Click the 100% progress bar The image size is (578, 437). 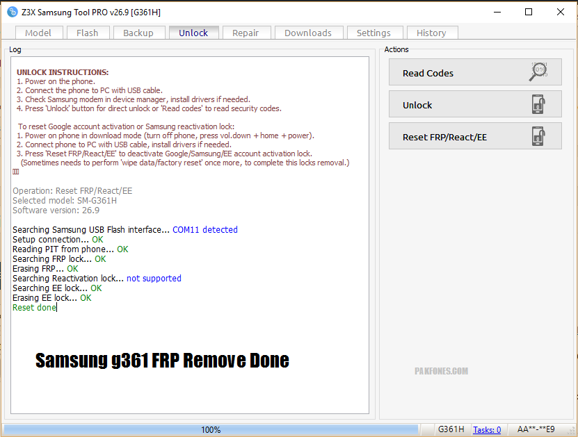click(x=211, y=429)
